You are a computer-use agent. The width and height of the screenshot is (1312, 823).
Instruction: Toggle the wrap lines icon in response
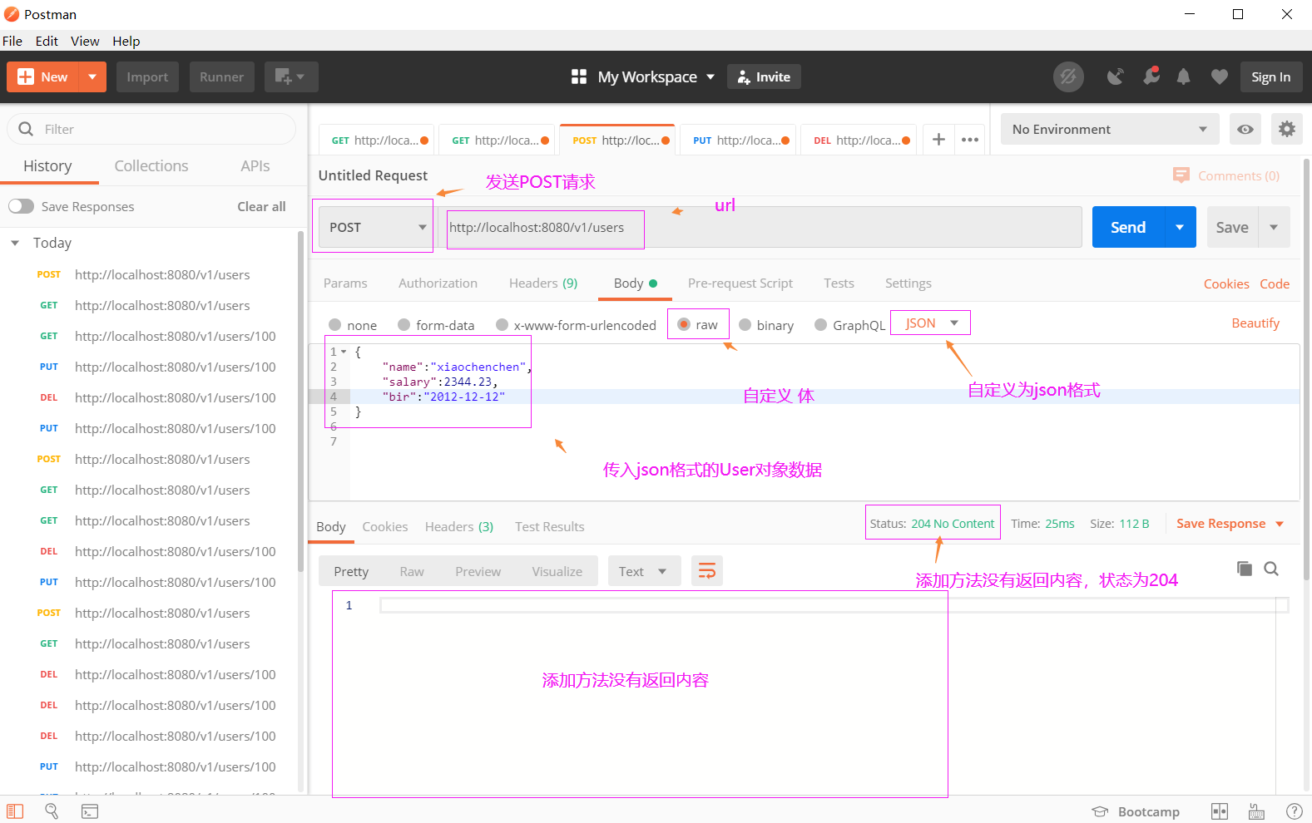click(706, 571)
